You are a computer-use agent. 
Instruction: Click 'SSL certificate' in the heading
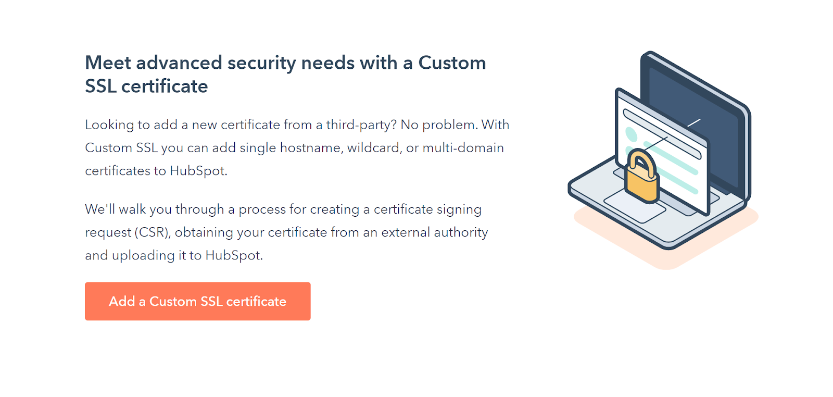click(x=146, y=86)
